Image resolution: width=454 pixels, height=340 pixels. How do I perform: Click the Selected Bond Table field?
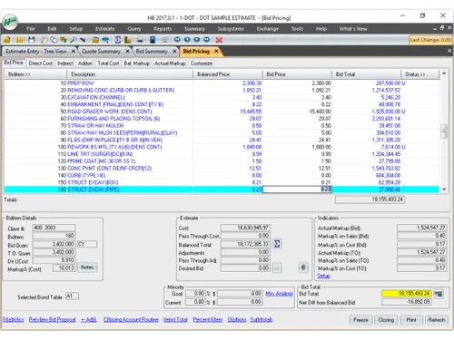pos(72,296)
